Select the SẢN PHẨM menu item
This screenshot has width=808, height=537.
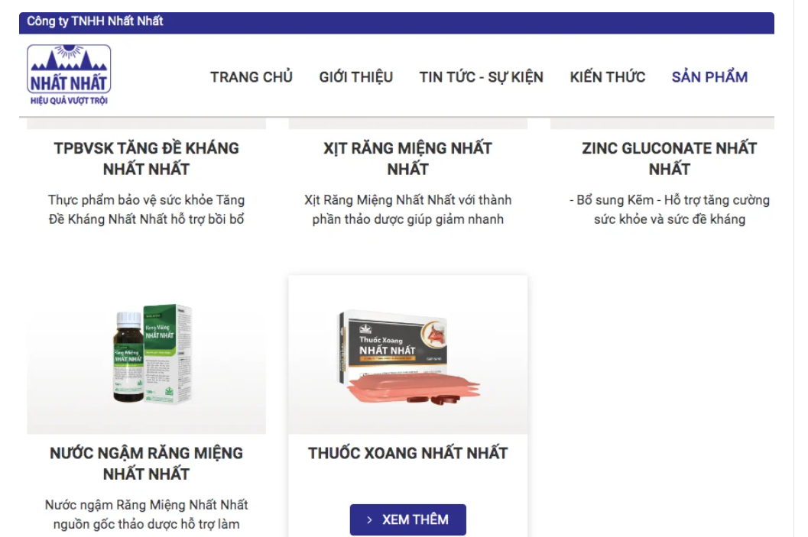(x=709, y=77)
